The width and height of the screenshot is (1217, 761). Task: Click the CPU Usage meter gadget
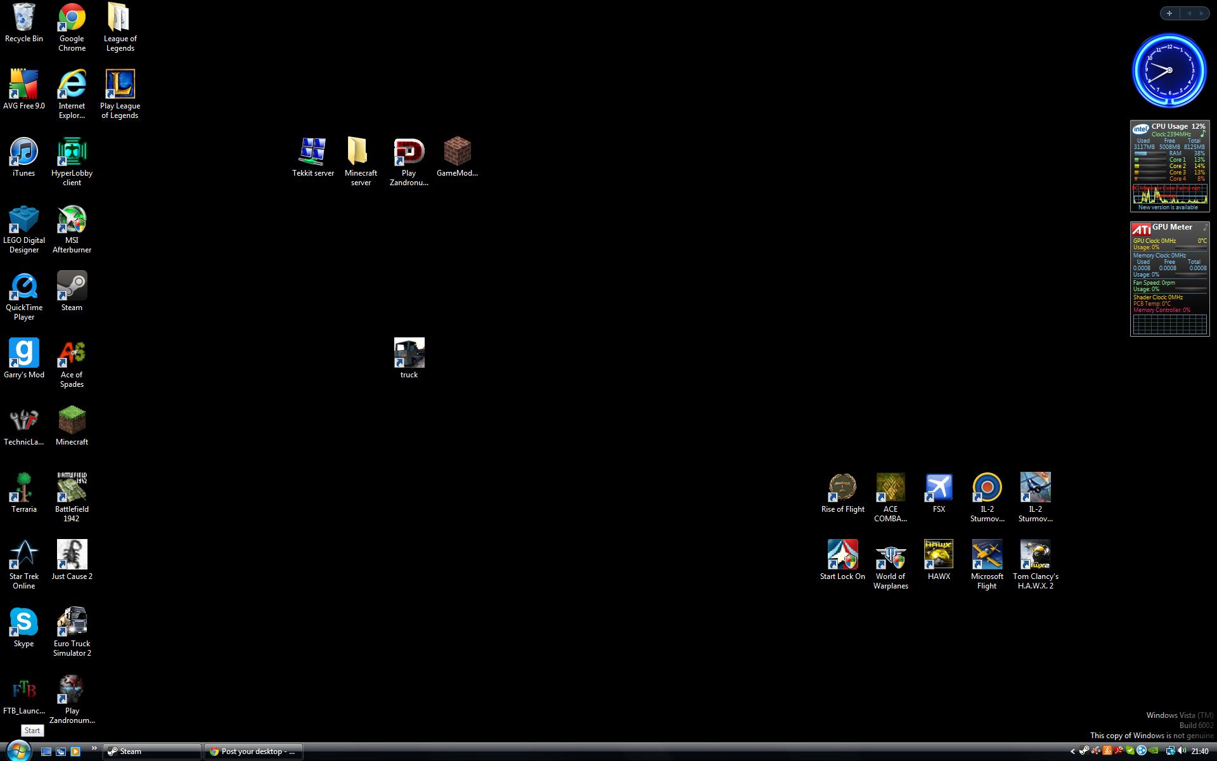pos(1170,166)
